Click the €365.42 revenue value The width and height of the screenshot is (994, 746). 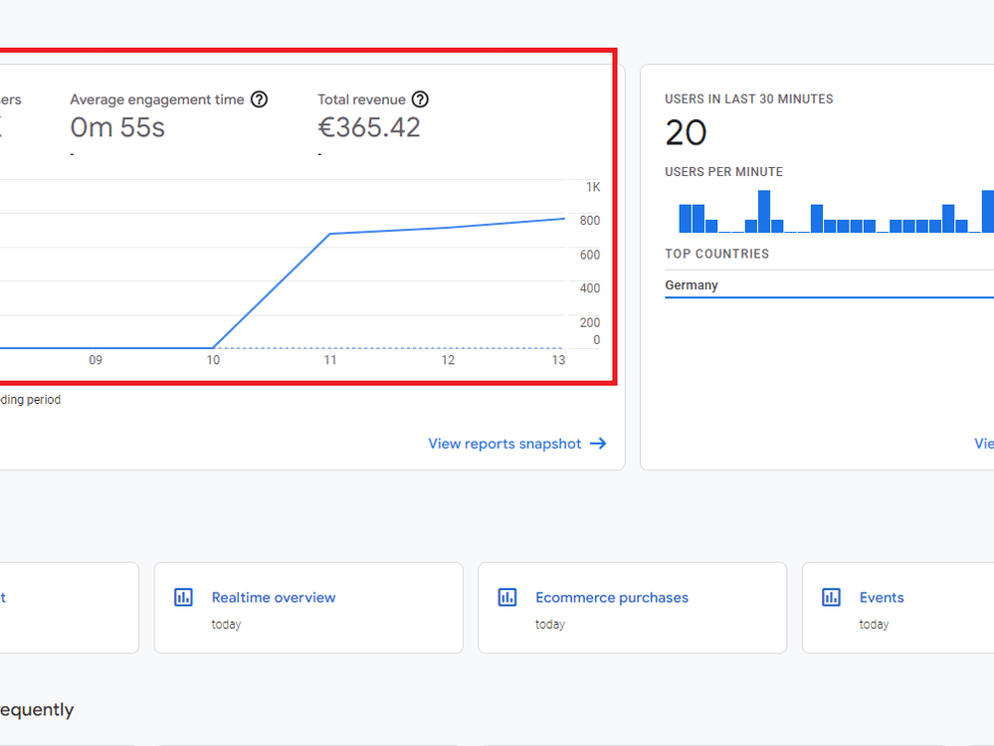tap(369, 127)
